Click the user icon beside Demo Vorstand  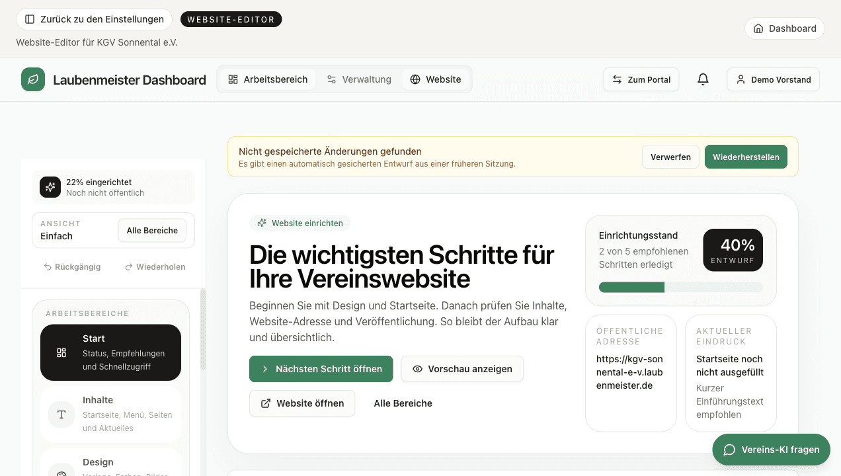click(x=741, y=79)
